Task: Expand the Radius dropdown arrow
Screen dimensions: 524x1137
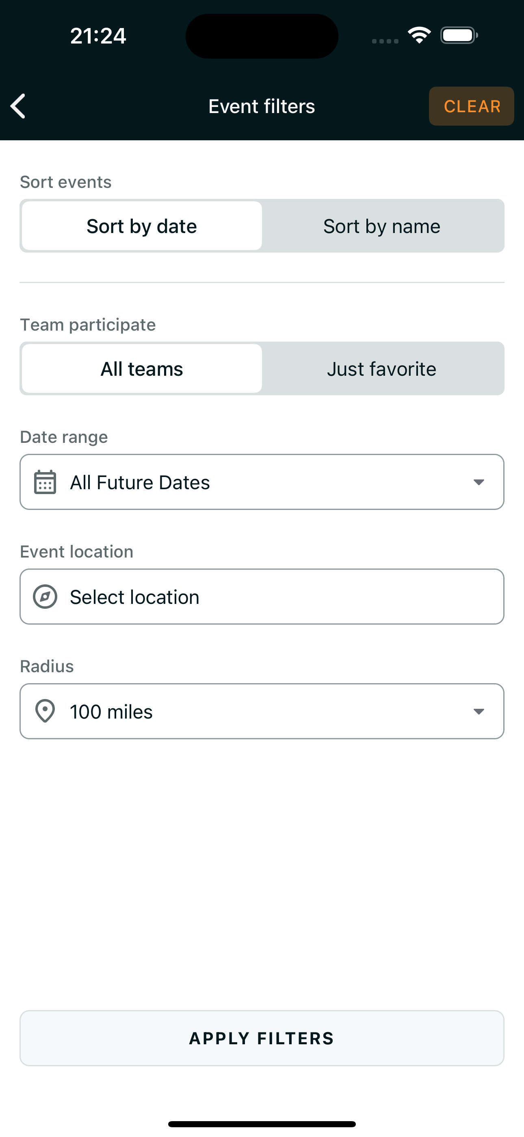Action: (479, 711)
